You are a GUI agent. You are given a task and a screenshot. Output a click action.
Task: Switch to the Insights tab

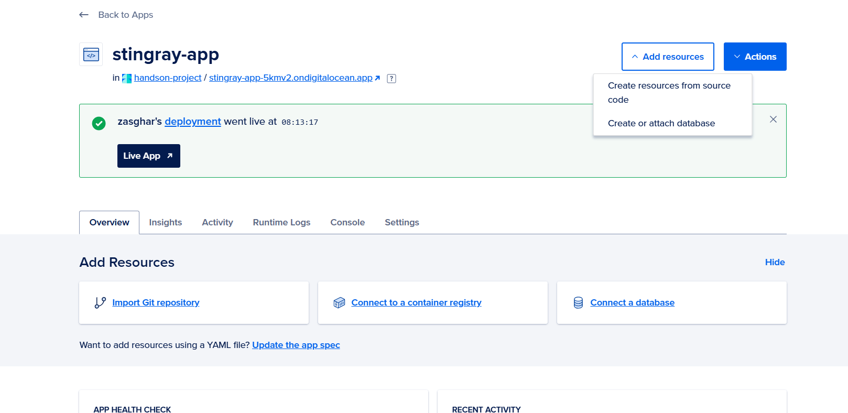pos(166,222)
